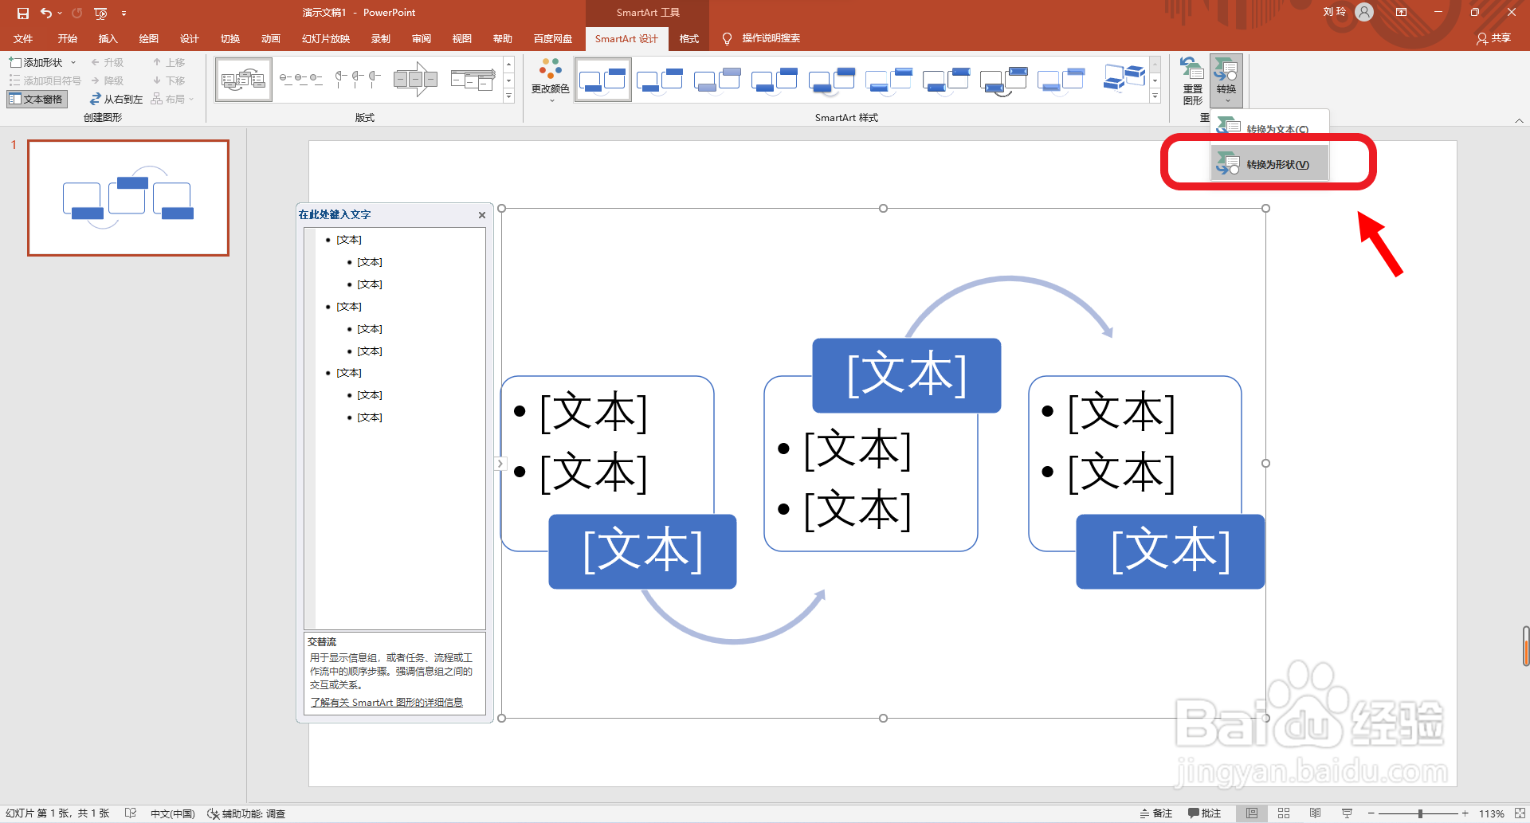
Task: Collapse the ribbon with the chevron
Action: pyautogui.click(x=1519, y=120)
